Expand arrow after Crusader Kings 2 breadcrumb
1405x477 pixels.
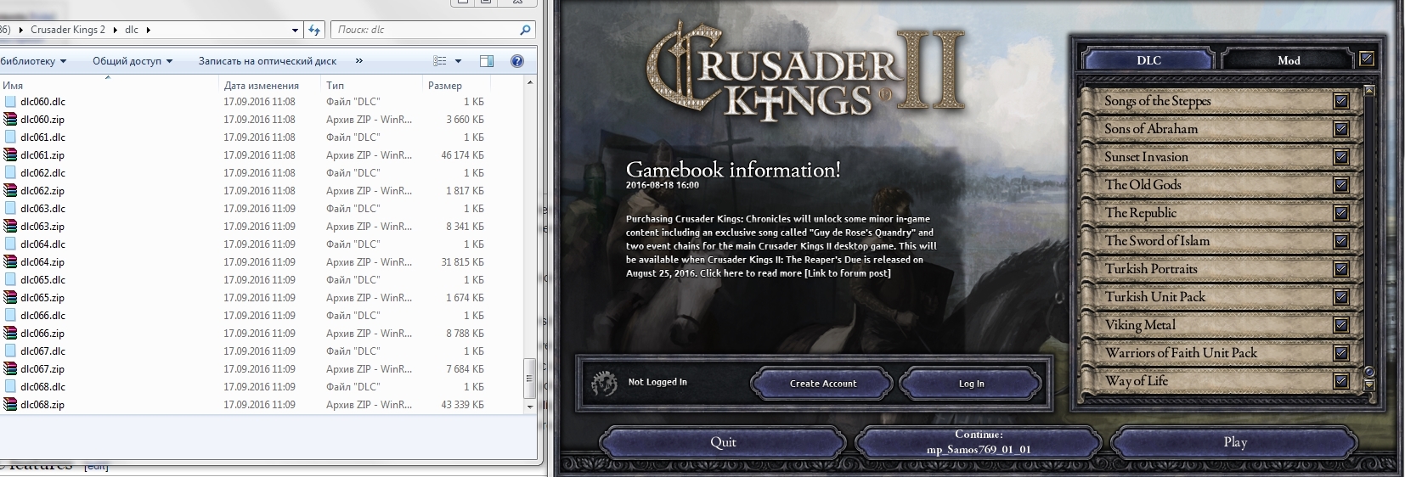pyautogui.click(x=115, y=30)
